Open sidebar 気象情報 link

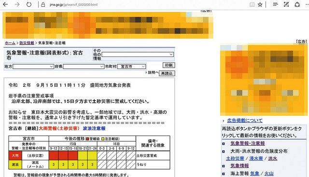pos(239,166)
